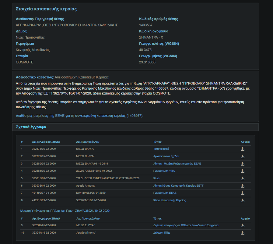Select protocol Μι/411/4683/06-04-2020
The height and width of the screenshot is (244, 273).
point(91,193)
